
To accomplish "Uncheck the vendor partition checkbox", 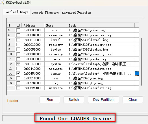I will point(18,73).
